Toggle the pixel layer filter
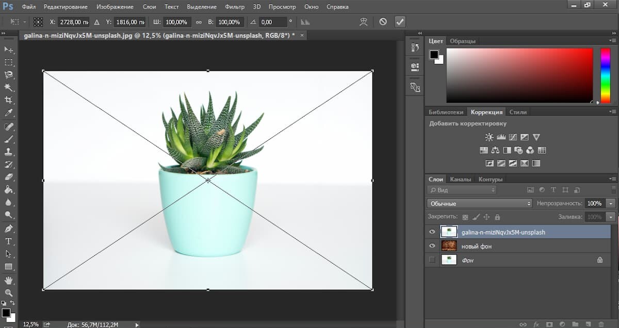Screen dimensions: 619x328 (x=529, y=190)
